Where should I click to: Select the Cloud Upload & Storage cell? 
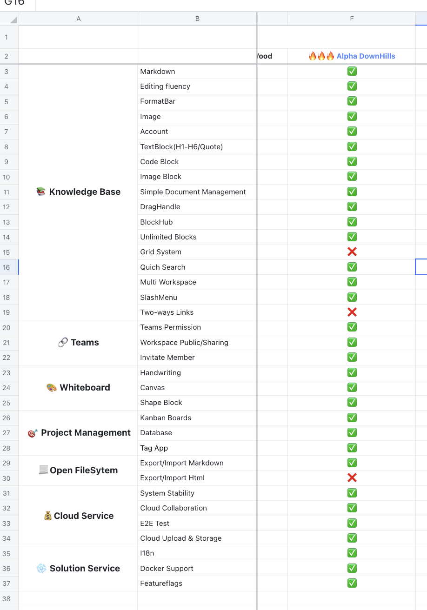click(197, 538)
